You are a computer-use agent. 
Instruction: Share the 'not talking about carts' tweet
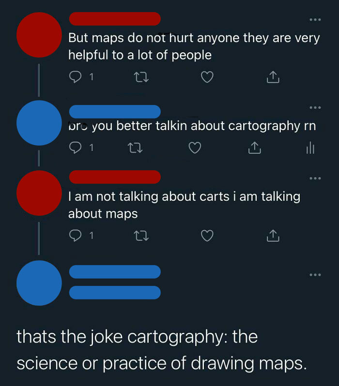point(273,236)
